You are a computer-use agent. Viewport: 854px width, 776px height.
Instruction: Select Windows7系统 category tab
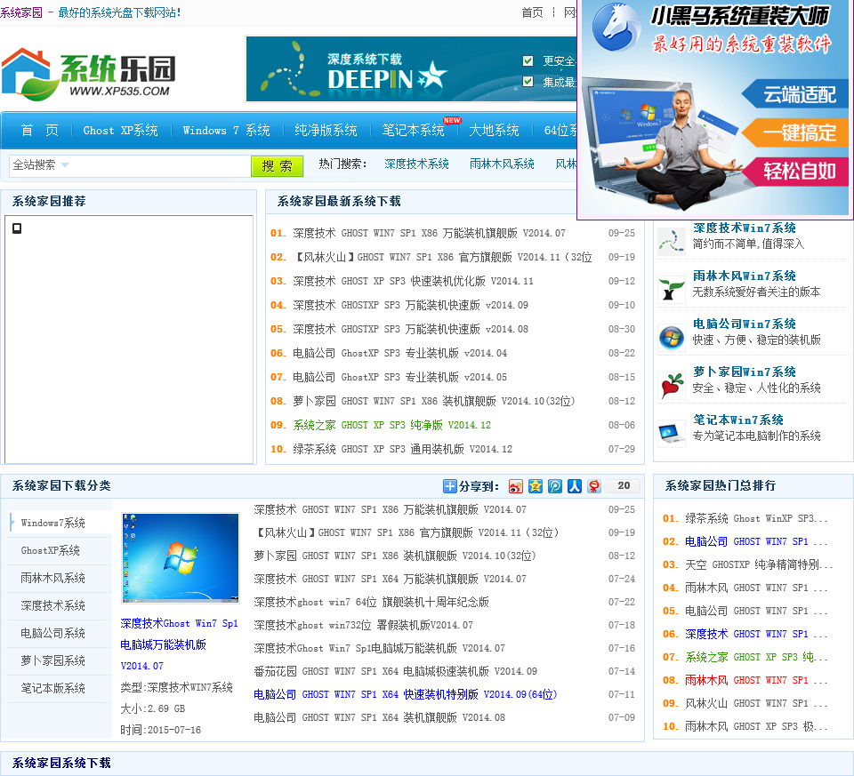coord(52,523)
